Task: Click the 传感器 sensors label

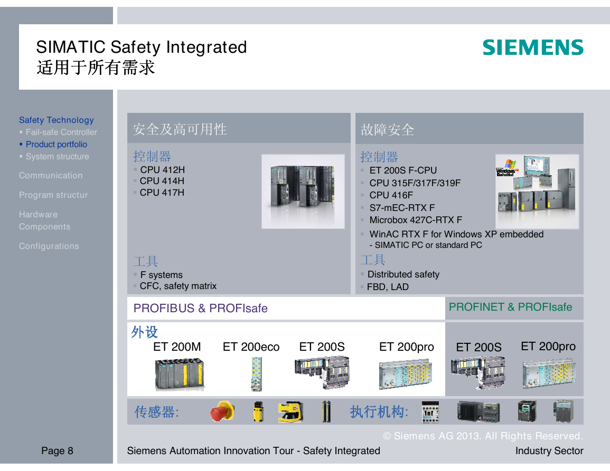Action: click(x=156, y=411)
